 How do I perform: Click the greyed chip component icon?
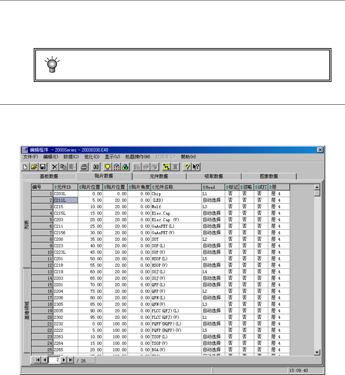pos(146,167)
